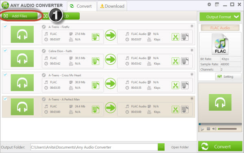Select the Celine Dion - Faith title text
Screen dimensions: 244x153
[60, 51]
